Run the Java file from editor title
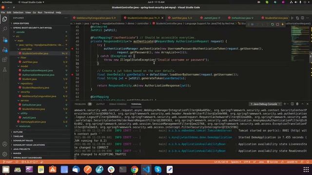Image resolution: width=312 pixels, height=175 pixels. (x=292, y=18)
